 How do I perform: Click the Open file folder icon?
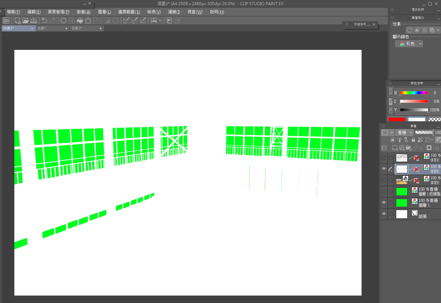coord(26,20)
